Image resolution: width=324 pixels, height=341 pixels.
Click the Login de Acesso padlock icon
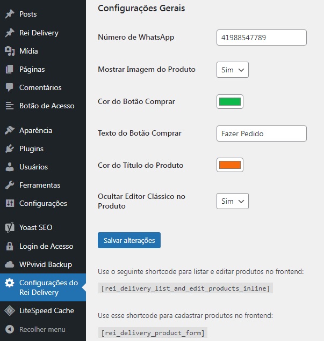pyautogui.click(x=10, y=246)
